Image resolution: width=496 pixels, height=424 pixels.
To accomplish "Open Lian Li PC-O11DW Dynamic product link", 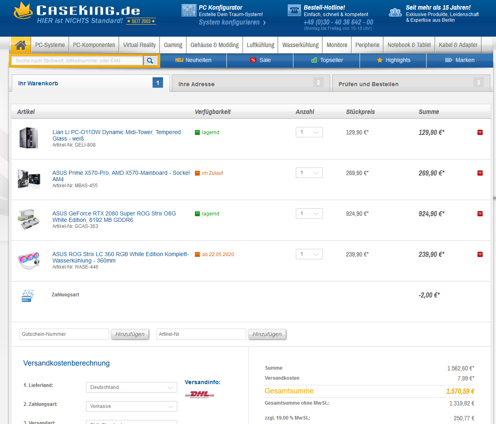I will pyautogui.click(x=117, y=135).
